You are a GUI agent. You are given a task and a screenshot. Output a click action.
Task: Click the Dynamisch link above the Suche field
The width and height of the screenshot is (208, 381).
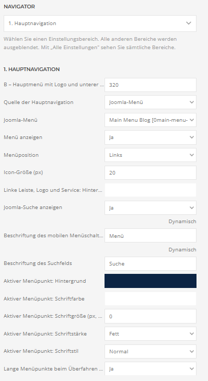pyautogui.click(x=182, y=249)
